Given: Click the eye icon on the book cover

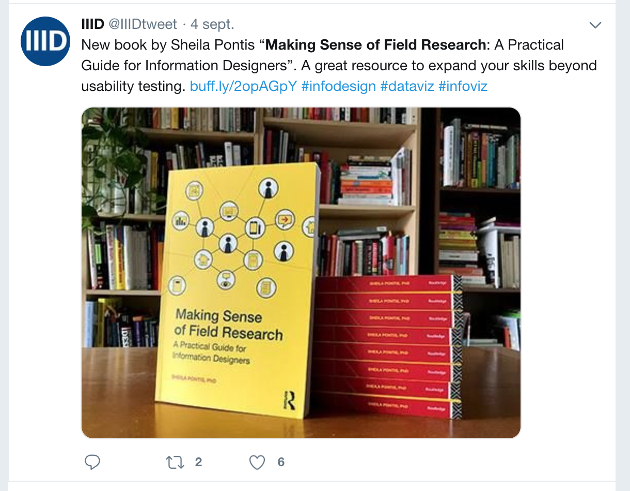Looking at the screenshot, I should coord(227,280).
